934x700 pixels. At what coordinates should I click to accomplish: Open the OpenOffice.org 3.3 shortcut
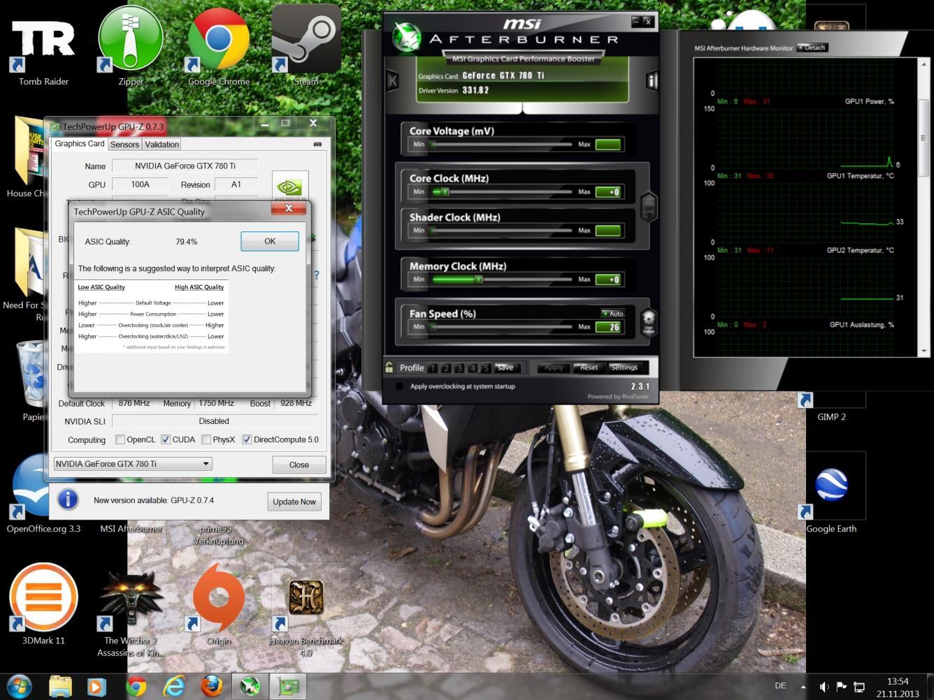pyautogui.click(x=43, y=493)
